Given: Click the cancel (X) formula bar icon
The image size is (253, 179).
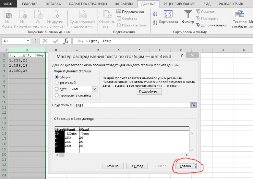Looking at the screenshot, I should pos(45,41).
